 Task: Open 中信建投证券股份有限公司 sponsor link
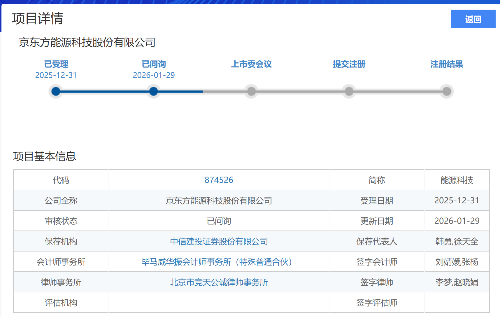coord(219,241)
